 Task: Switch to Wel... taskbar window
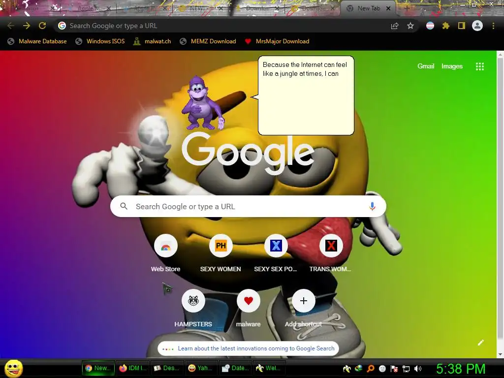point(269,368)
